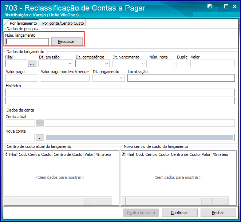Click the first Histórico text line
This screenshot has height=222, width=241.
tap(120, 93)
